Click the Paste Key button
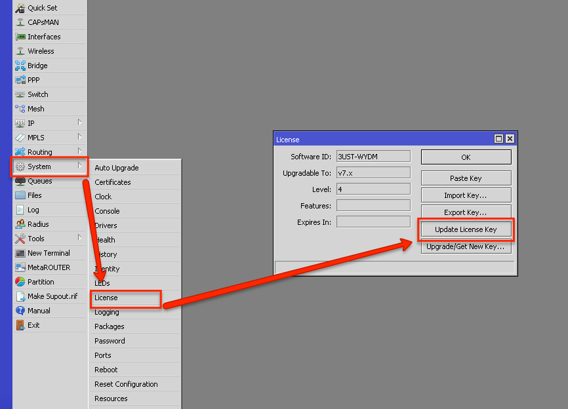The height and width of the screenshot is (409, 568). pos(466,178)
